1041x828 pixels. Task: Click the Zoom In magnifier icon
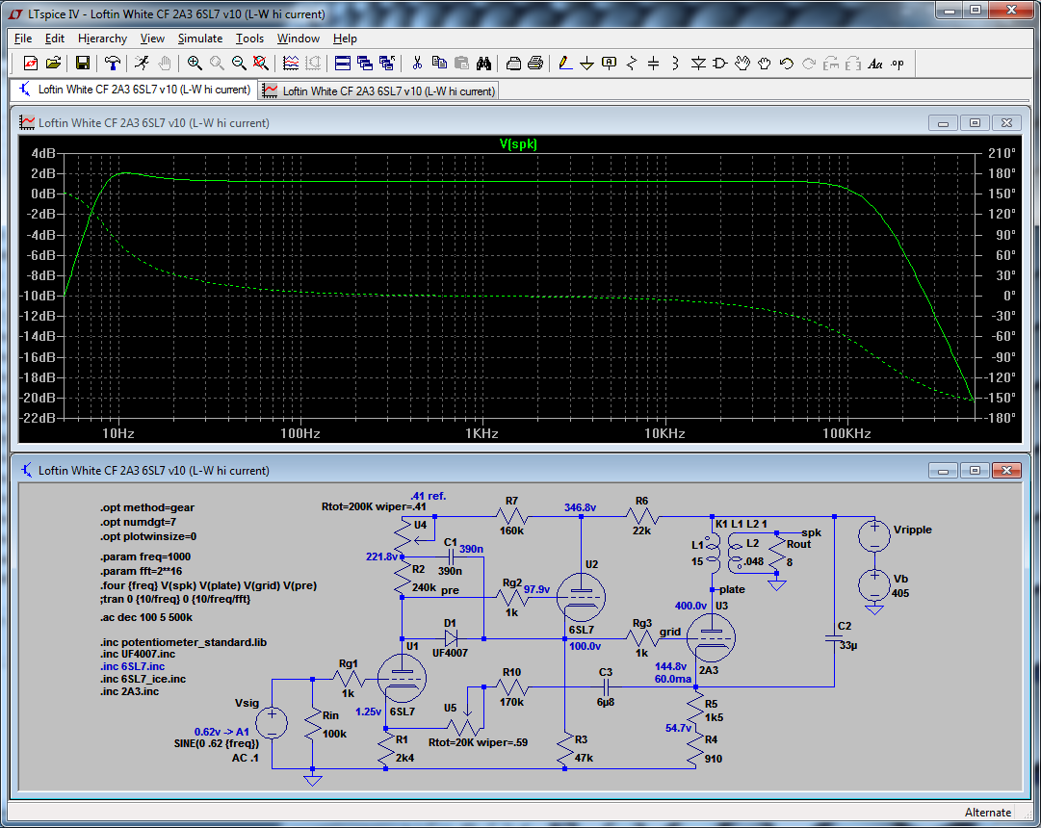(194, 64)
